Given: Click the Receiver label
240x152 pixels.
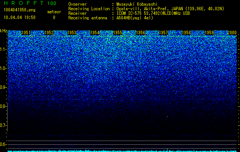Looking at the screenshot, I should tap(77, 13).
